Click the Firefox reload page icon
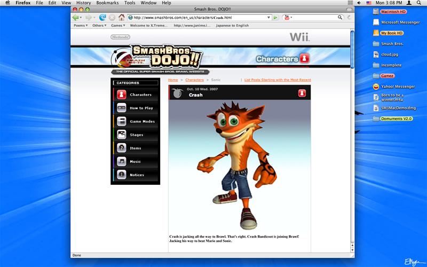Image resolution: width=427 pixels, height=267 pixels. point(102,18)
